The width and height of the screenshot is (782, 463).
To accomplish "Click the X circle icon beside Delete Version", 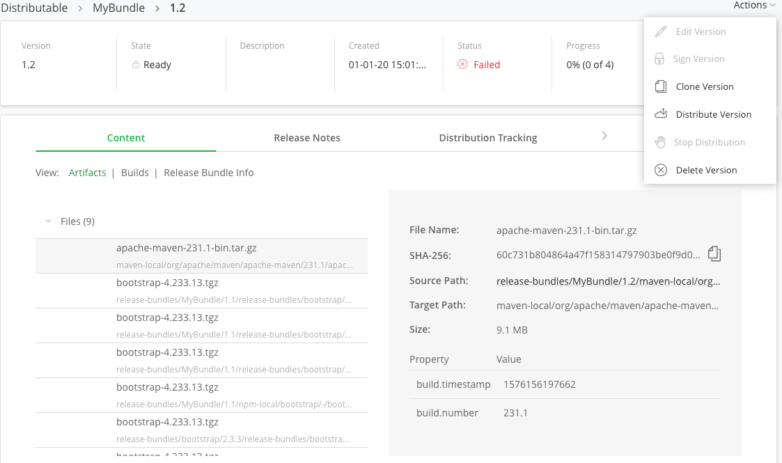I will tap(661, 170).
